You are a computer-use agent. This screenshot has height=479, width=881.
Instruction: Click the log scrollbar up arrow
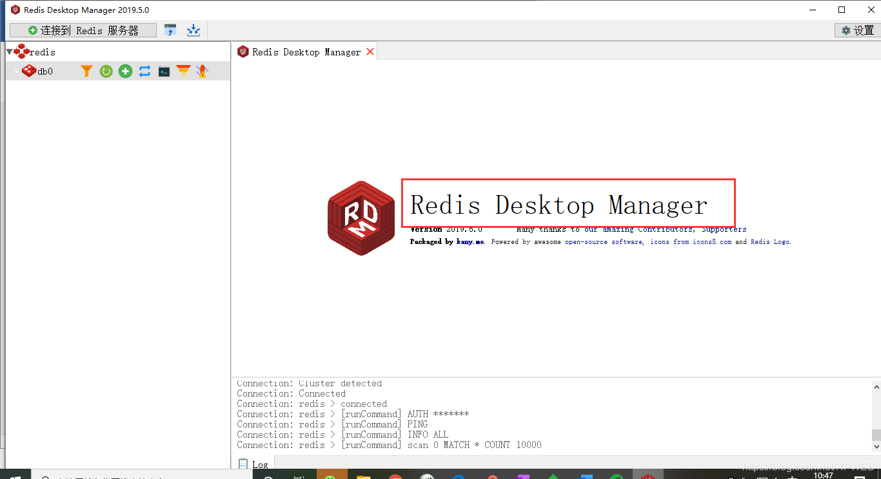click(x=876, y=387)
